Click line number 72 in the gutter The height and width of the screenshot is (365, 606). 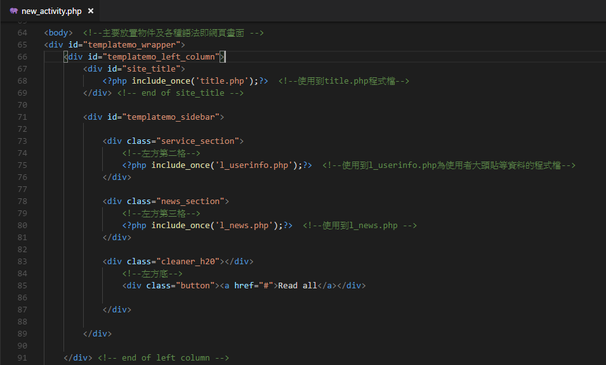coord(22,129)
